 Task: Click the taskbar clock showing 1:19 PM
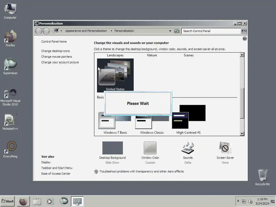pos(262,201)
